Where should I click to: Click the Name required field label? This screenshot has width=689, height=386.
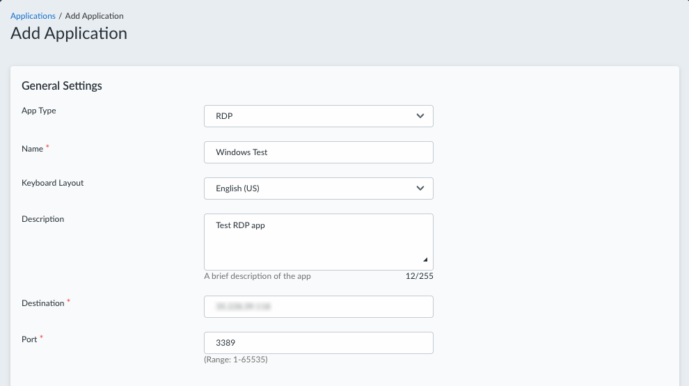33,148
